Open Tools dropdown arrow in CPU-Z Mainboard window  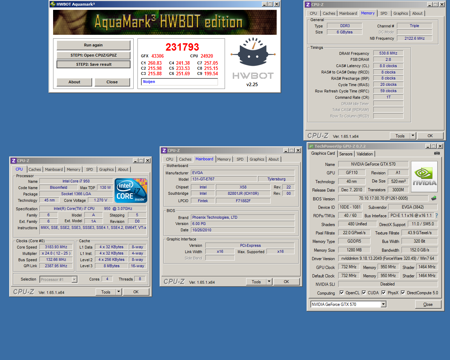[269, 282]
